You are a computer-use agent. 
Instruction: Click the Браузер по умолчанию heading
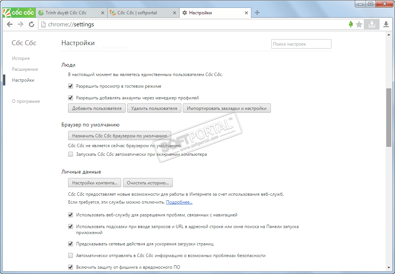(90, 125)
